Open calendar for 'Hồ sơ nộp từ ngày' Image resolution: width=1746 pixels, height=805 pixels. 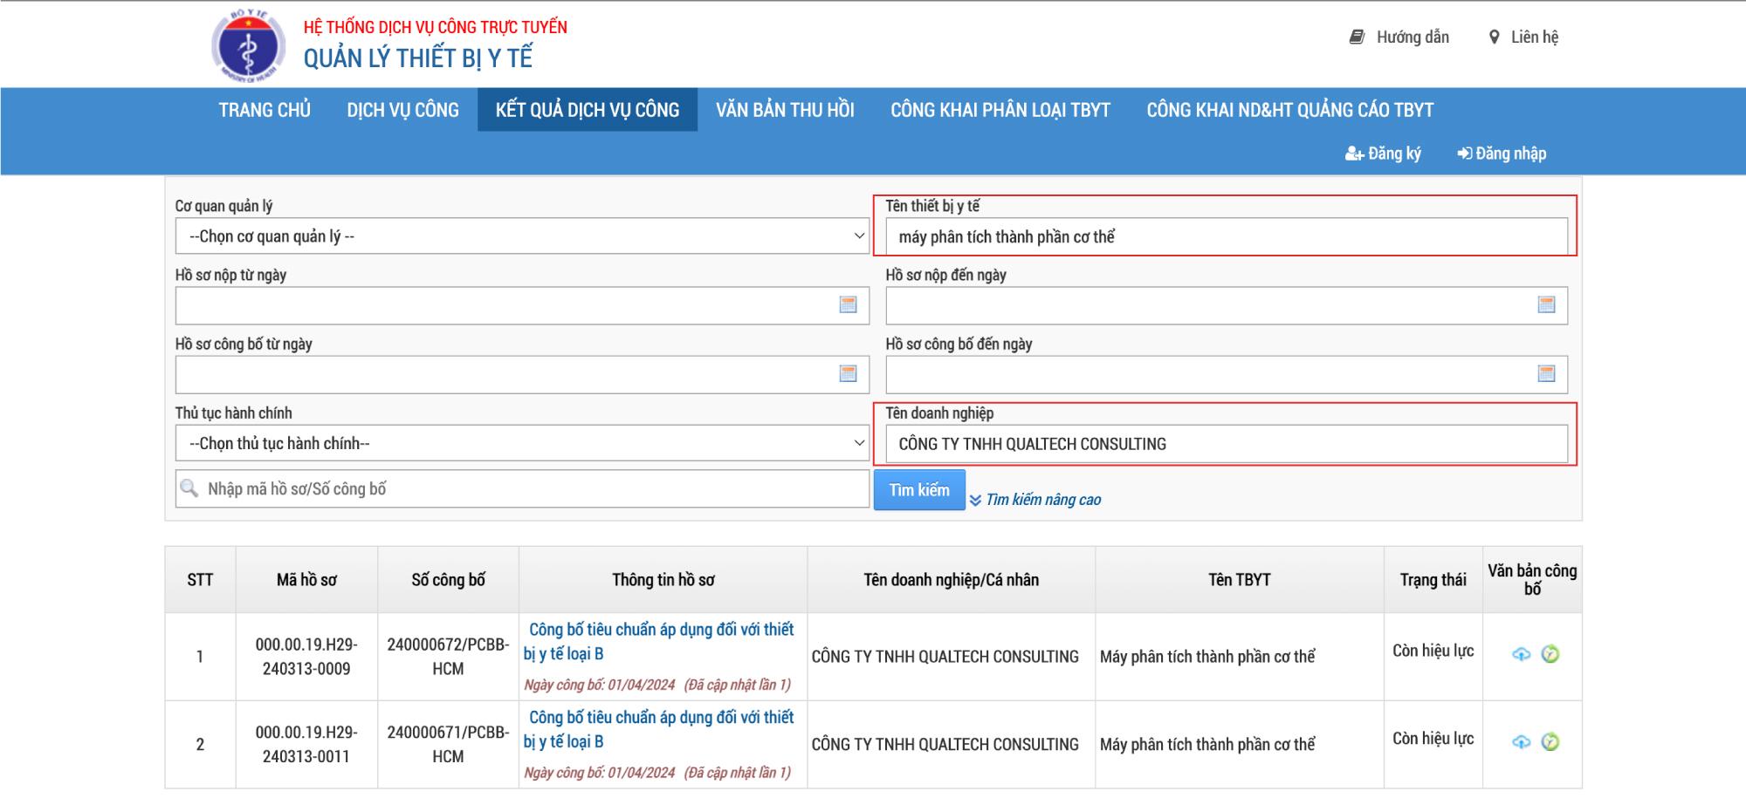[848, 305]
